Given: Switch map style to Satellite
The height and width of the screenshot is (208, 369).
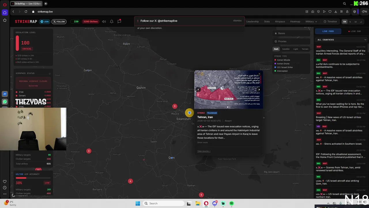Looking at the screenshot, I should click(x=286, y=49).
